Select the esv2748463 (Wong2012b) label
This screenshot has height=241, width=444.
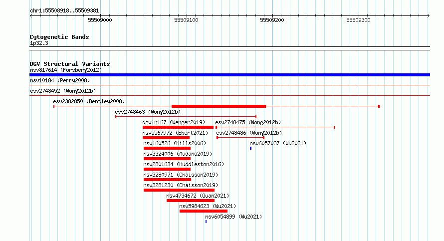click(x=148, y=112)
